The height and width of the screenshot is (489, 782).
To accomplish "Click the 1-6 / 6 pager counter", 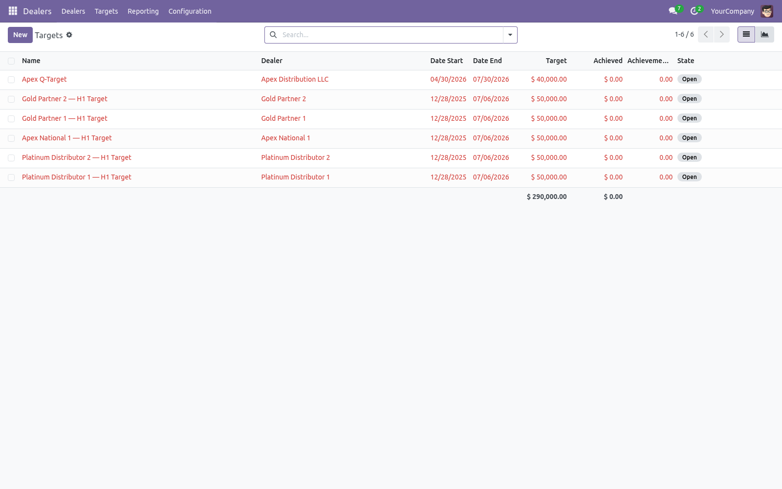I will pyautogui.click(x=684, y=34).
